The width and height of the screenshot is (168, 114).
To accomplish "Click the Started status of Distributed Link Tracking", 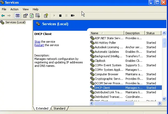I will (151, 92).
